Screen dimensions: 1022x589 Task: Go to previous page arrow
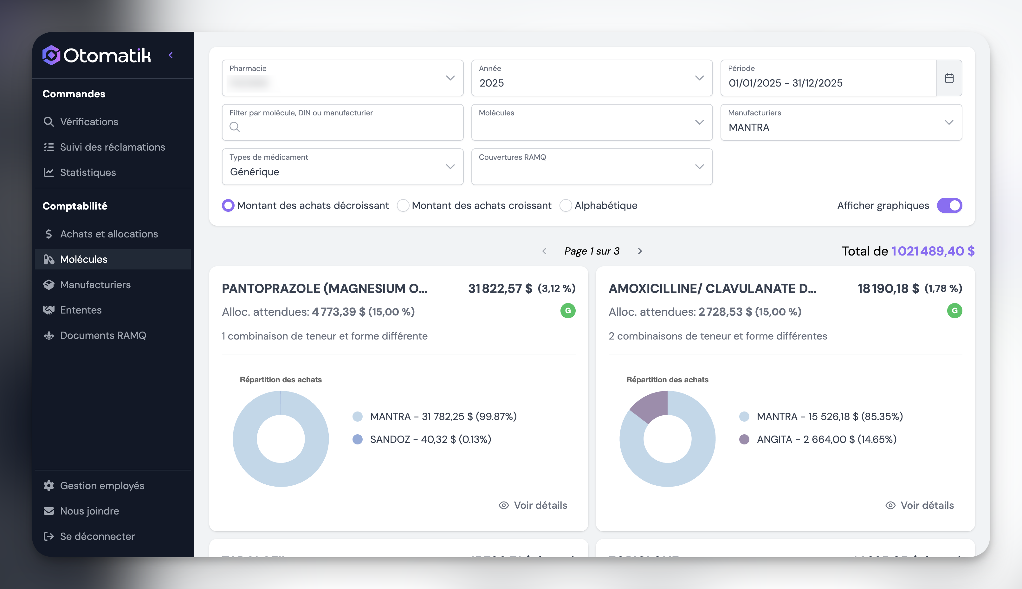click(544, 251)
